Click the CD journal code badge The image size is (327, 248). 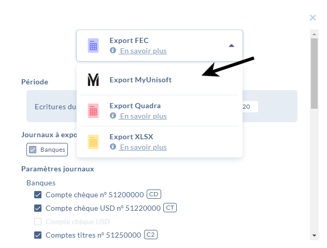click(x=154, y=194)
